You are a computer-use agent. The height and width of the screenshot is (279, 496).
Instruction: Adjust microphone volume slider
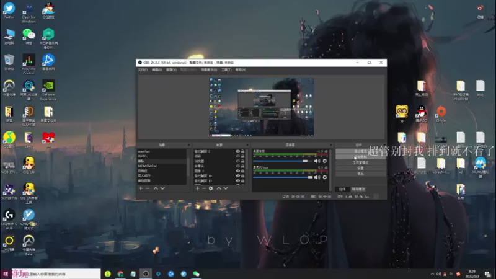click(283, 177)
